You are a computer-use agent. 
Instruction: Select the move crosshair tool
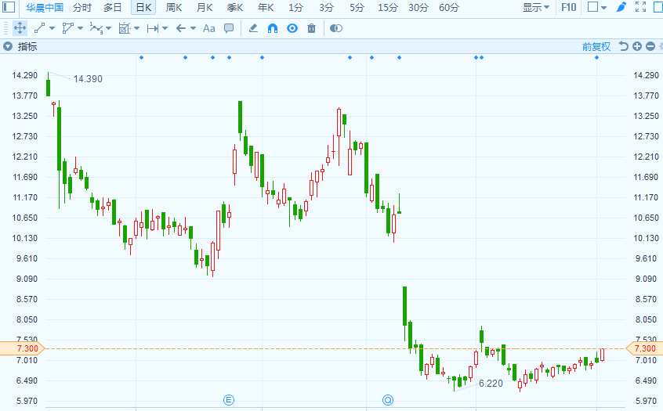[20, 28]
